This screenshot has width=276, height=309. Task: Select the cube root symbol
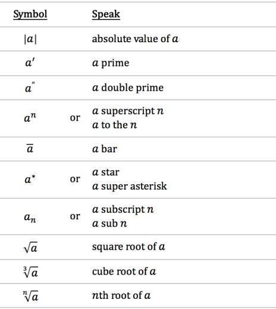[x=30, y=272]
